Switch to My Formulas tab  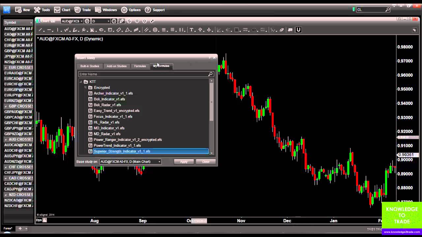click(x=161, y=66)
